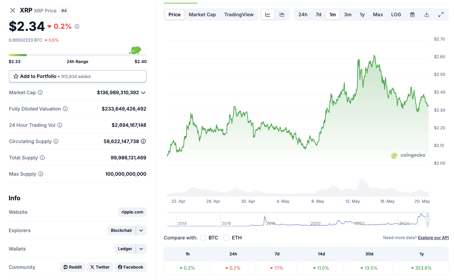The height and width of the screenshot is (280, 454).
Task: Click the range handle on mini history chart
Action: [428, 219]
